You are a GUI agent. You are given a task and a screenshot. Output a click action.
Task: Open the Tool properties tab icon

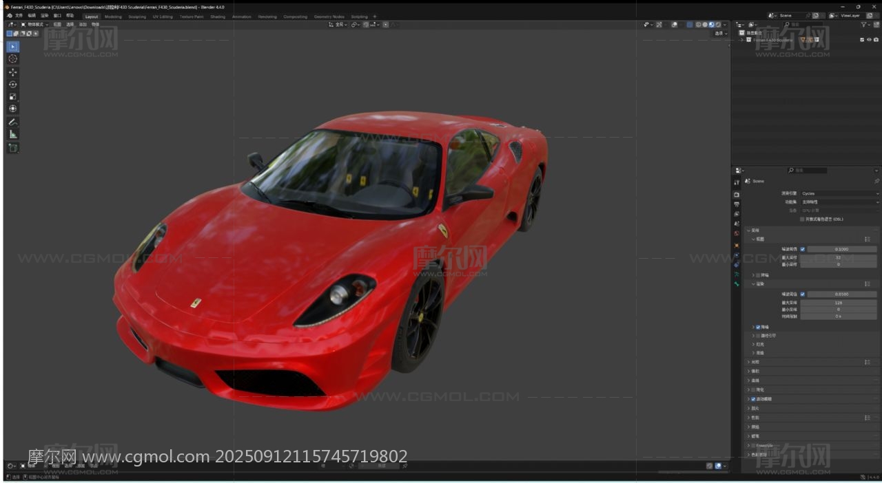click(737, 182)
